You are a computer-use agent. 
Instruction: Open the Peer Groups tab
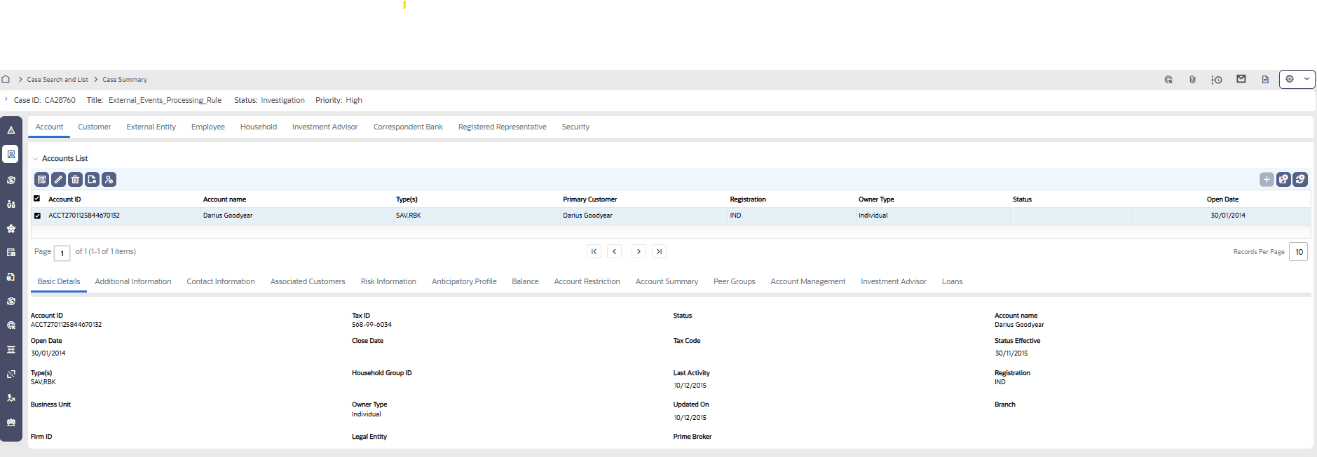pyautogui.click(x=735, y=281)
